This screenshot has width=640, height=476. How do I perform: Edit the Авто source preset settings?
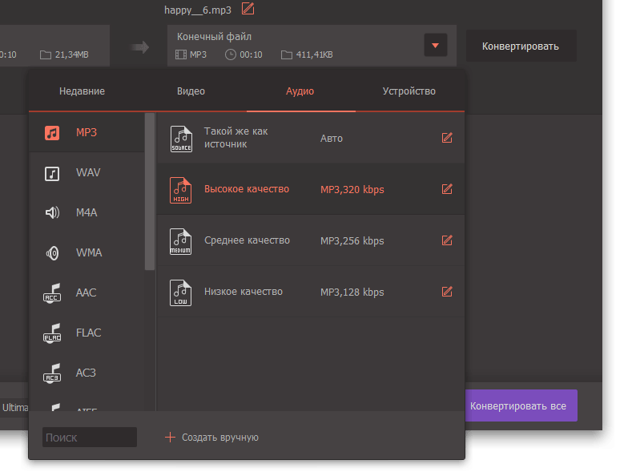tap(447, 138)
